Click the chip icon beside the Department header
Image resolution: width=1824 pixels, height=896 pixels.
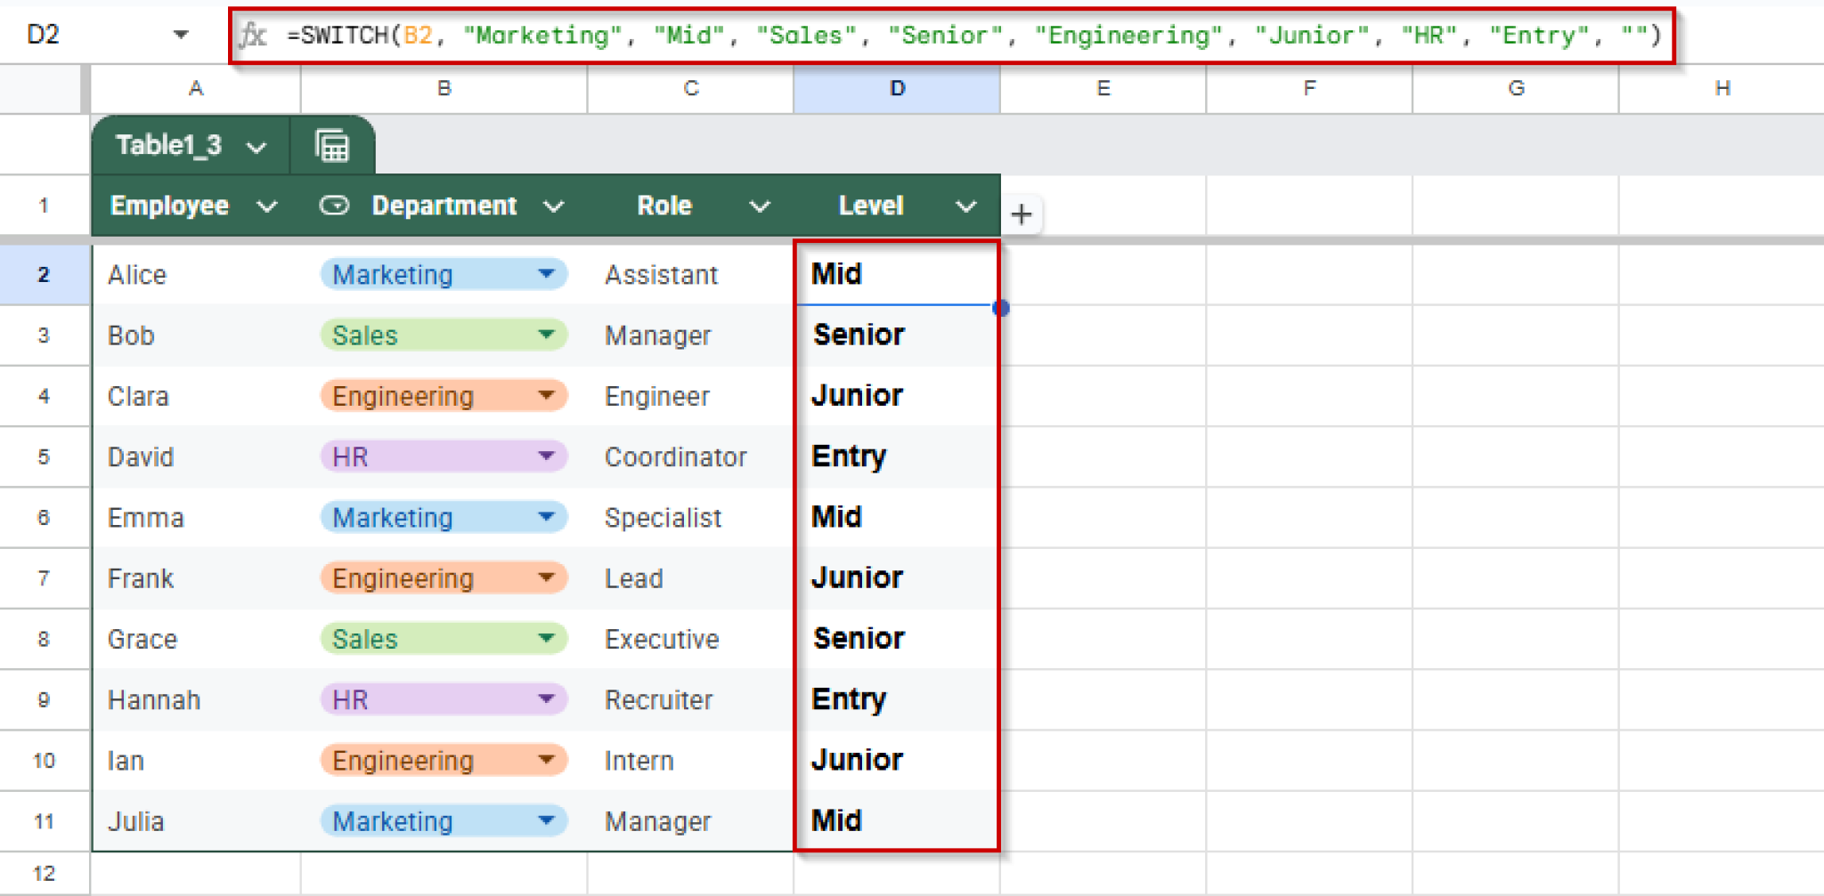pos(334,205)
